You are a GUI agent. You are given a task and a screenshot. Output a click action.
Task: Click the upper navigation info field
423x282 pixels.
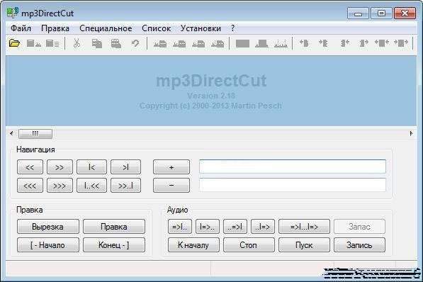(293, 167)
